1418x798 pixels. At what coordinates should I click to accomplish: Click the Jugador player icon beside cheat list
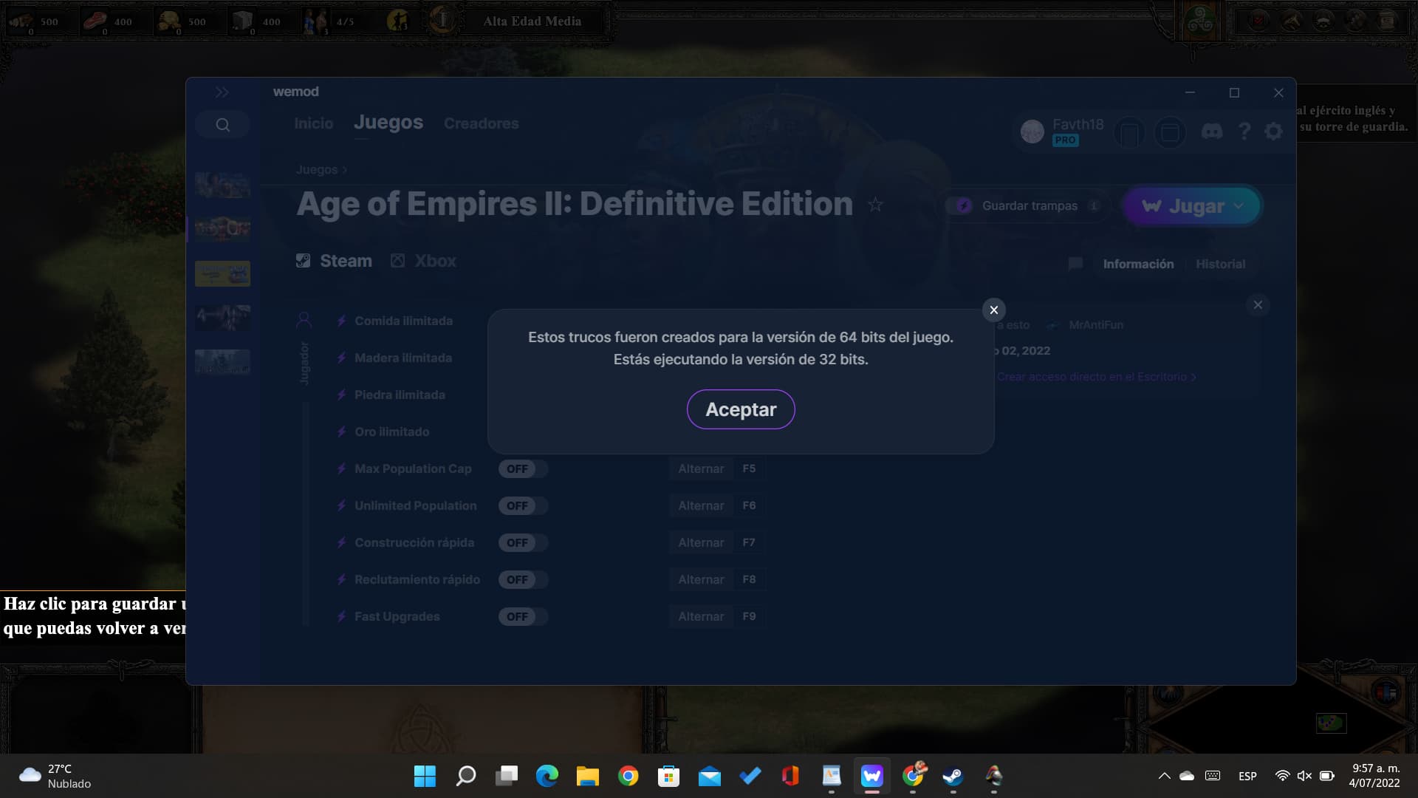pyautogui.click(x=304, y=318)
